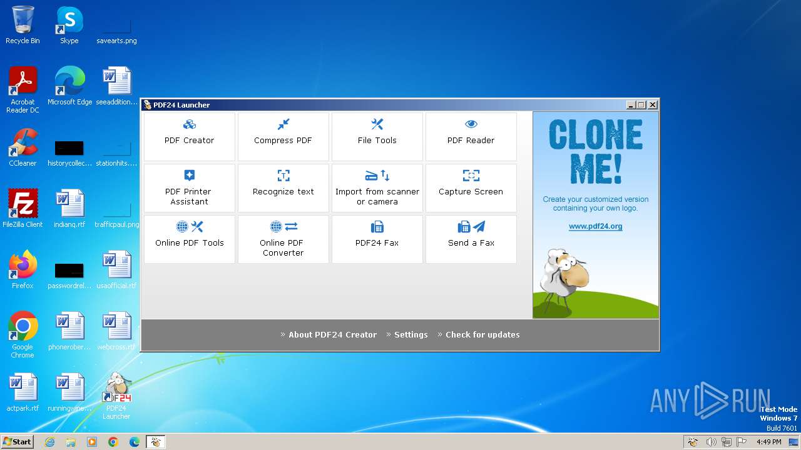Open About PDF24 Creator

332,334
